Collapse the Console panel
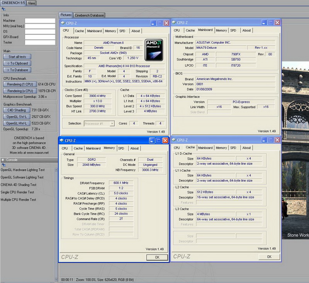 tap(3, 160)
